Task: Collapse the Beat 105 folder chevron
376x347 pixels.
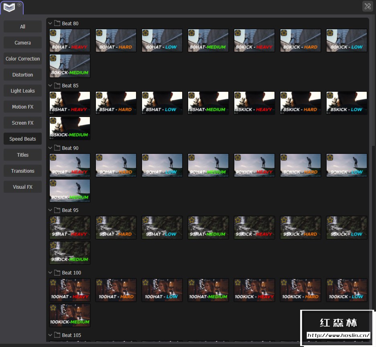Action: [50, 335]
